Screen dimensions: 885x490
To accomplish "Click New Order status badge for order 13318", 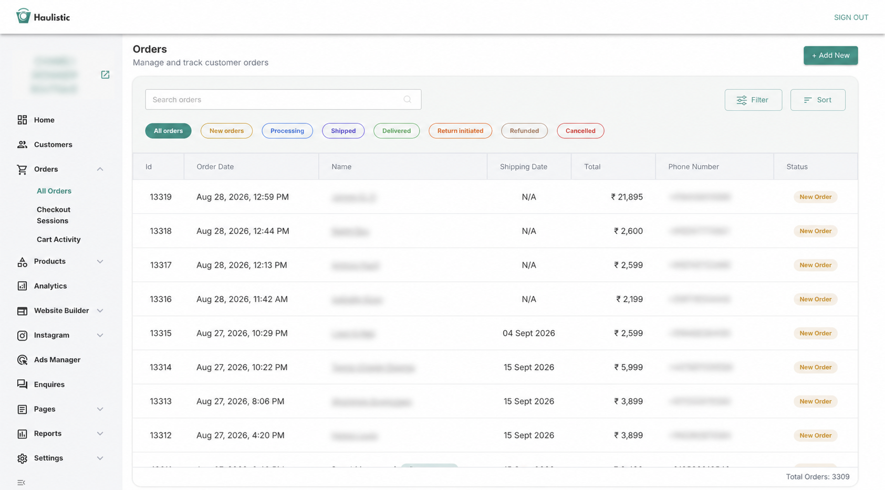I will pos(815,231).
